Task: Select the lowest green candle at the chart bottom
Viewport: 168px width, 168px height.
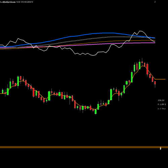Action: (x=95, y=112)
